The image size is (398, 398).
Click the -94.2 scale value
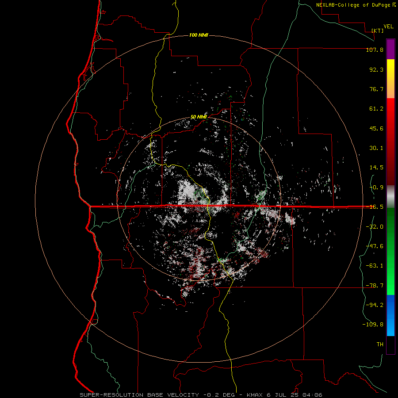click(x=375, y=305)
